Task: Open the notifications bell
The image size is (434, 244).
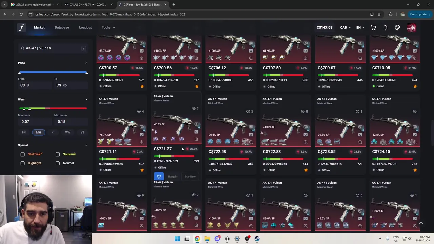Action: point(385,27)
